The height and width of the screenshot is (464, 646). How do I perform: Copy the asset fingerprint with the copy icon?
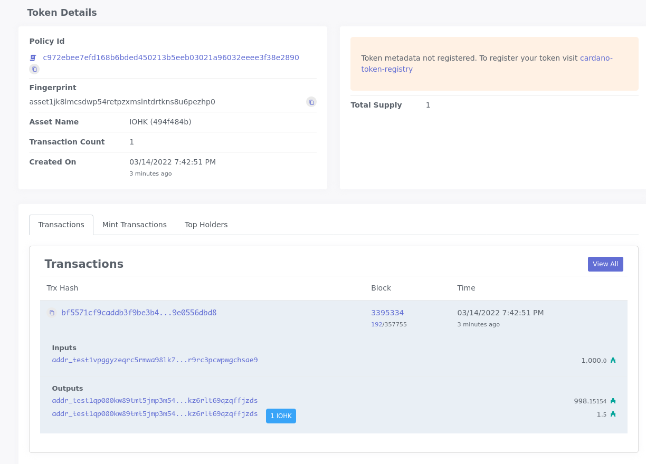coord(311,102)
